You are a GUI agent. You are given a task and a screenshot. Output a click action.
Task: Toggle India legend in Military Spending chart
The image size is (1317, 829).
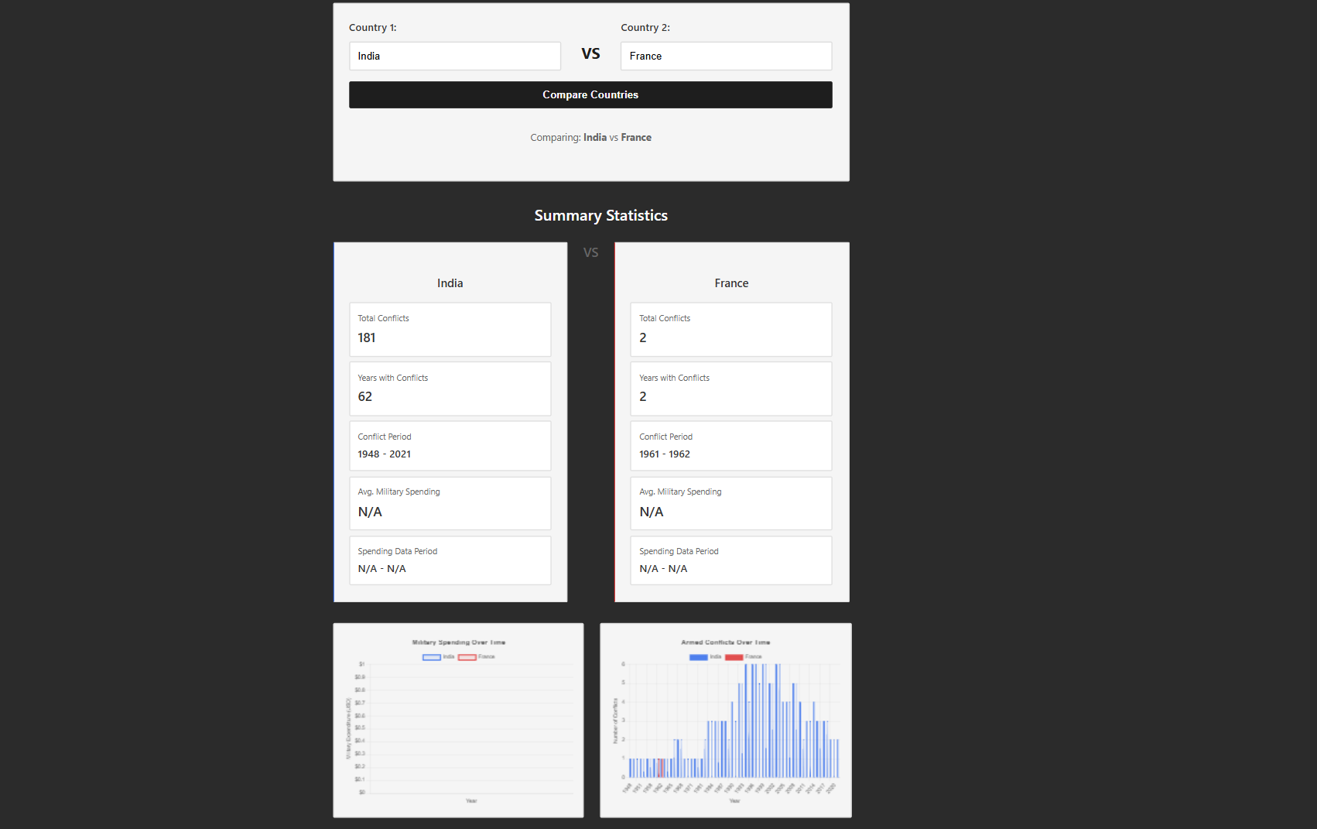click(x=439, y=657)
